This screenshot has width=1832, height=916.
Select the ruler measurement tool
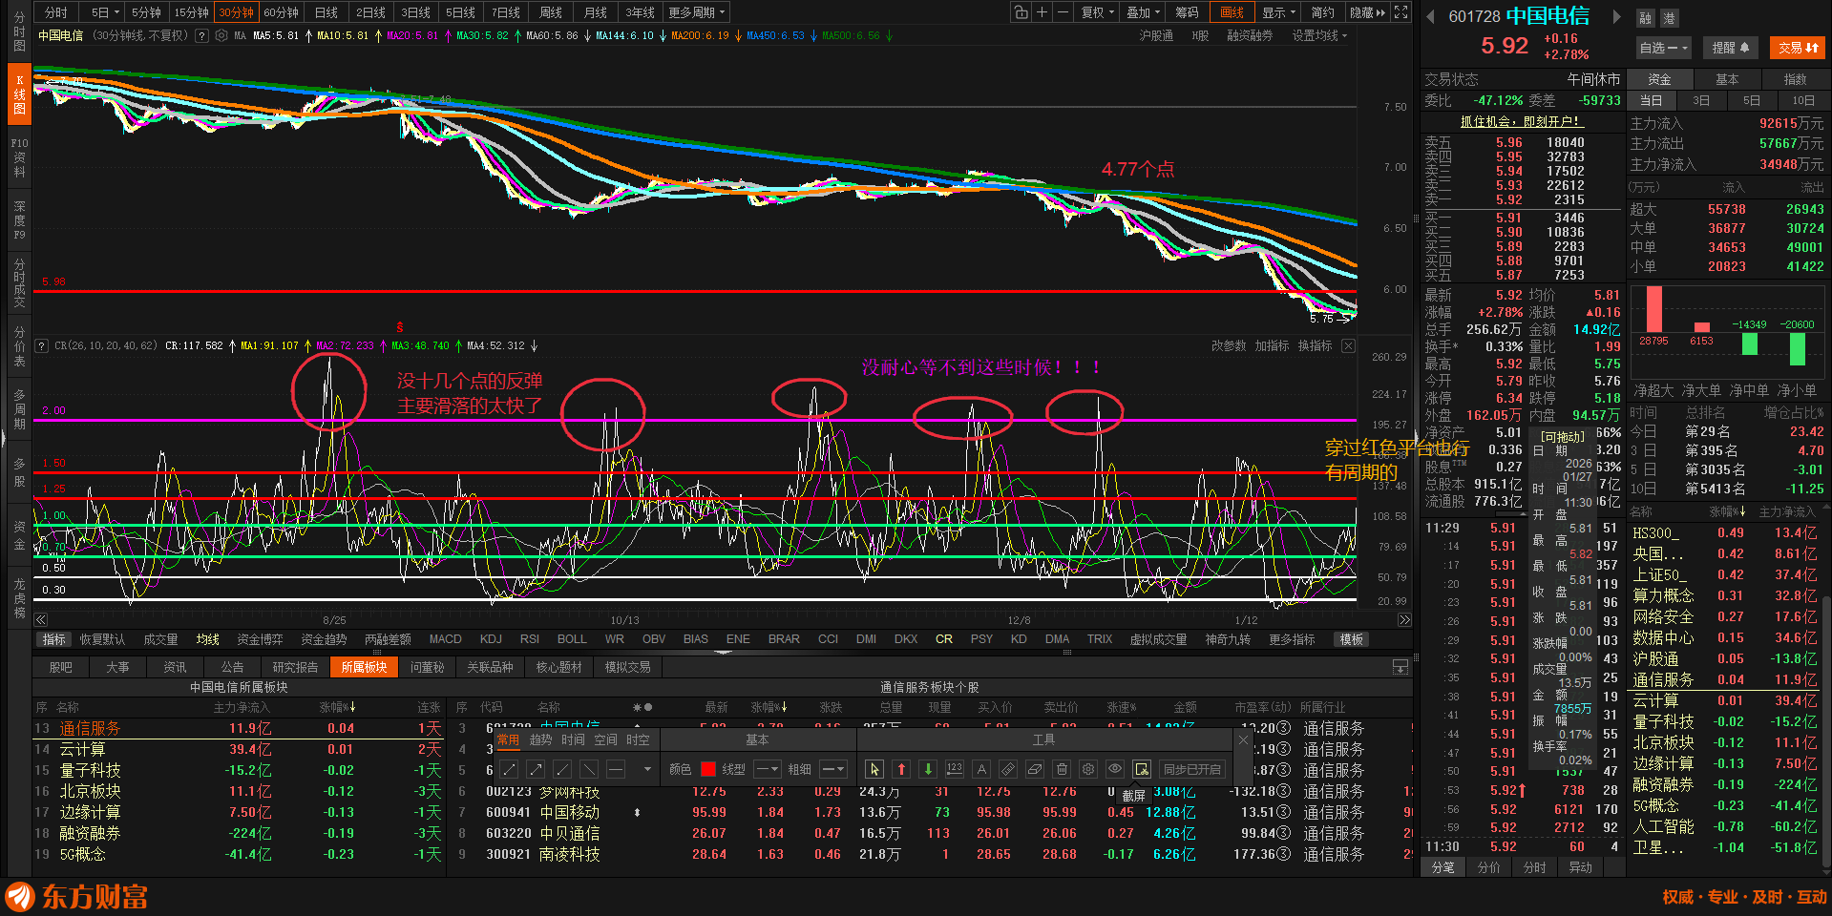(x=1008, y=769)
